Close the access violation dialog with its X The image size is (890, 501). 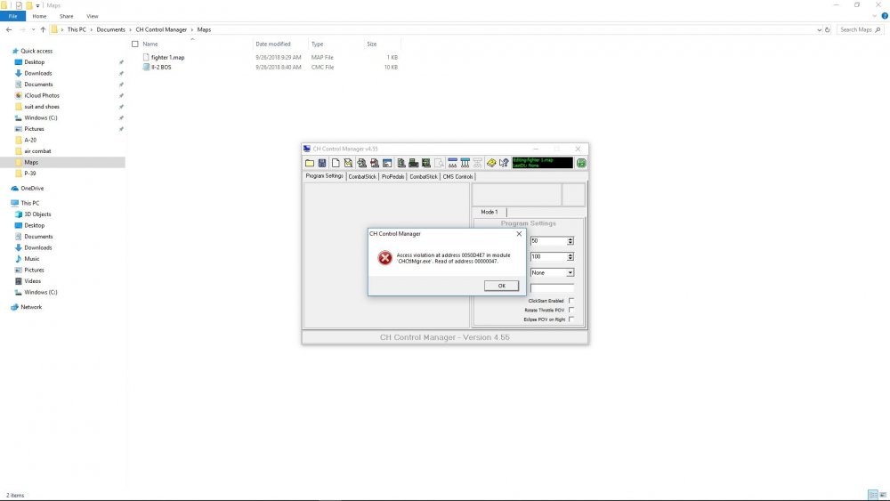coord(519,234)
